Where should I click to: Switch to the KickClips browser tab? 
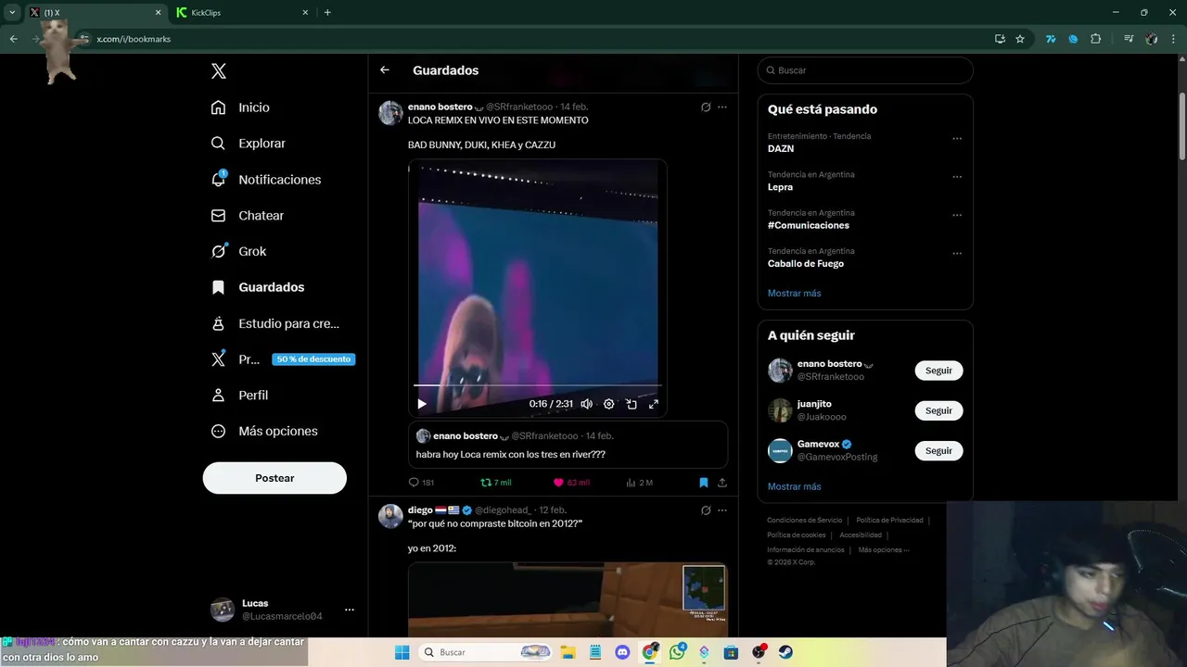click(241, 12)
